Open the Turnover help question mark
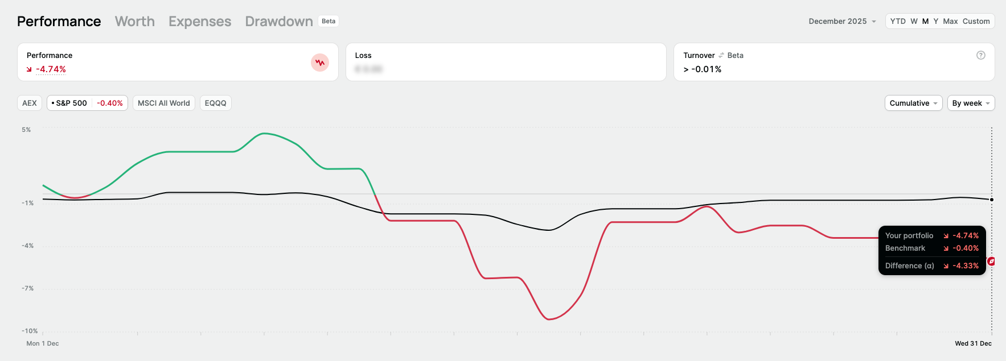The width and height of the screenshot is (1006, 361). coord(980,55)
